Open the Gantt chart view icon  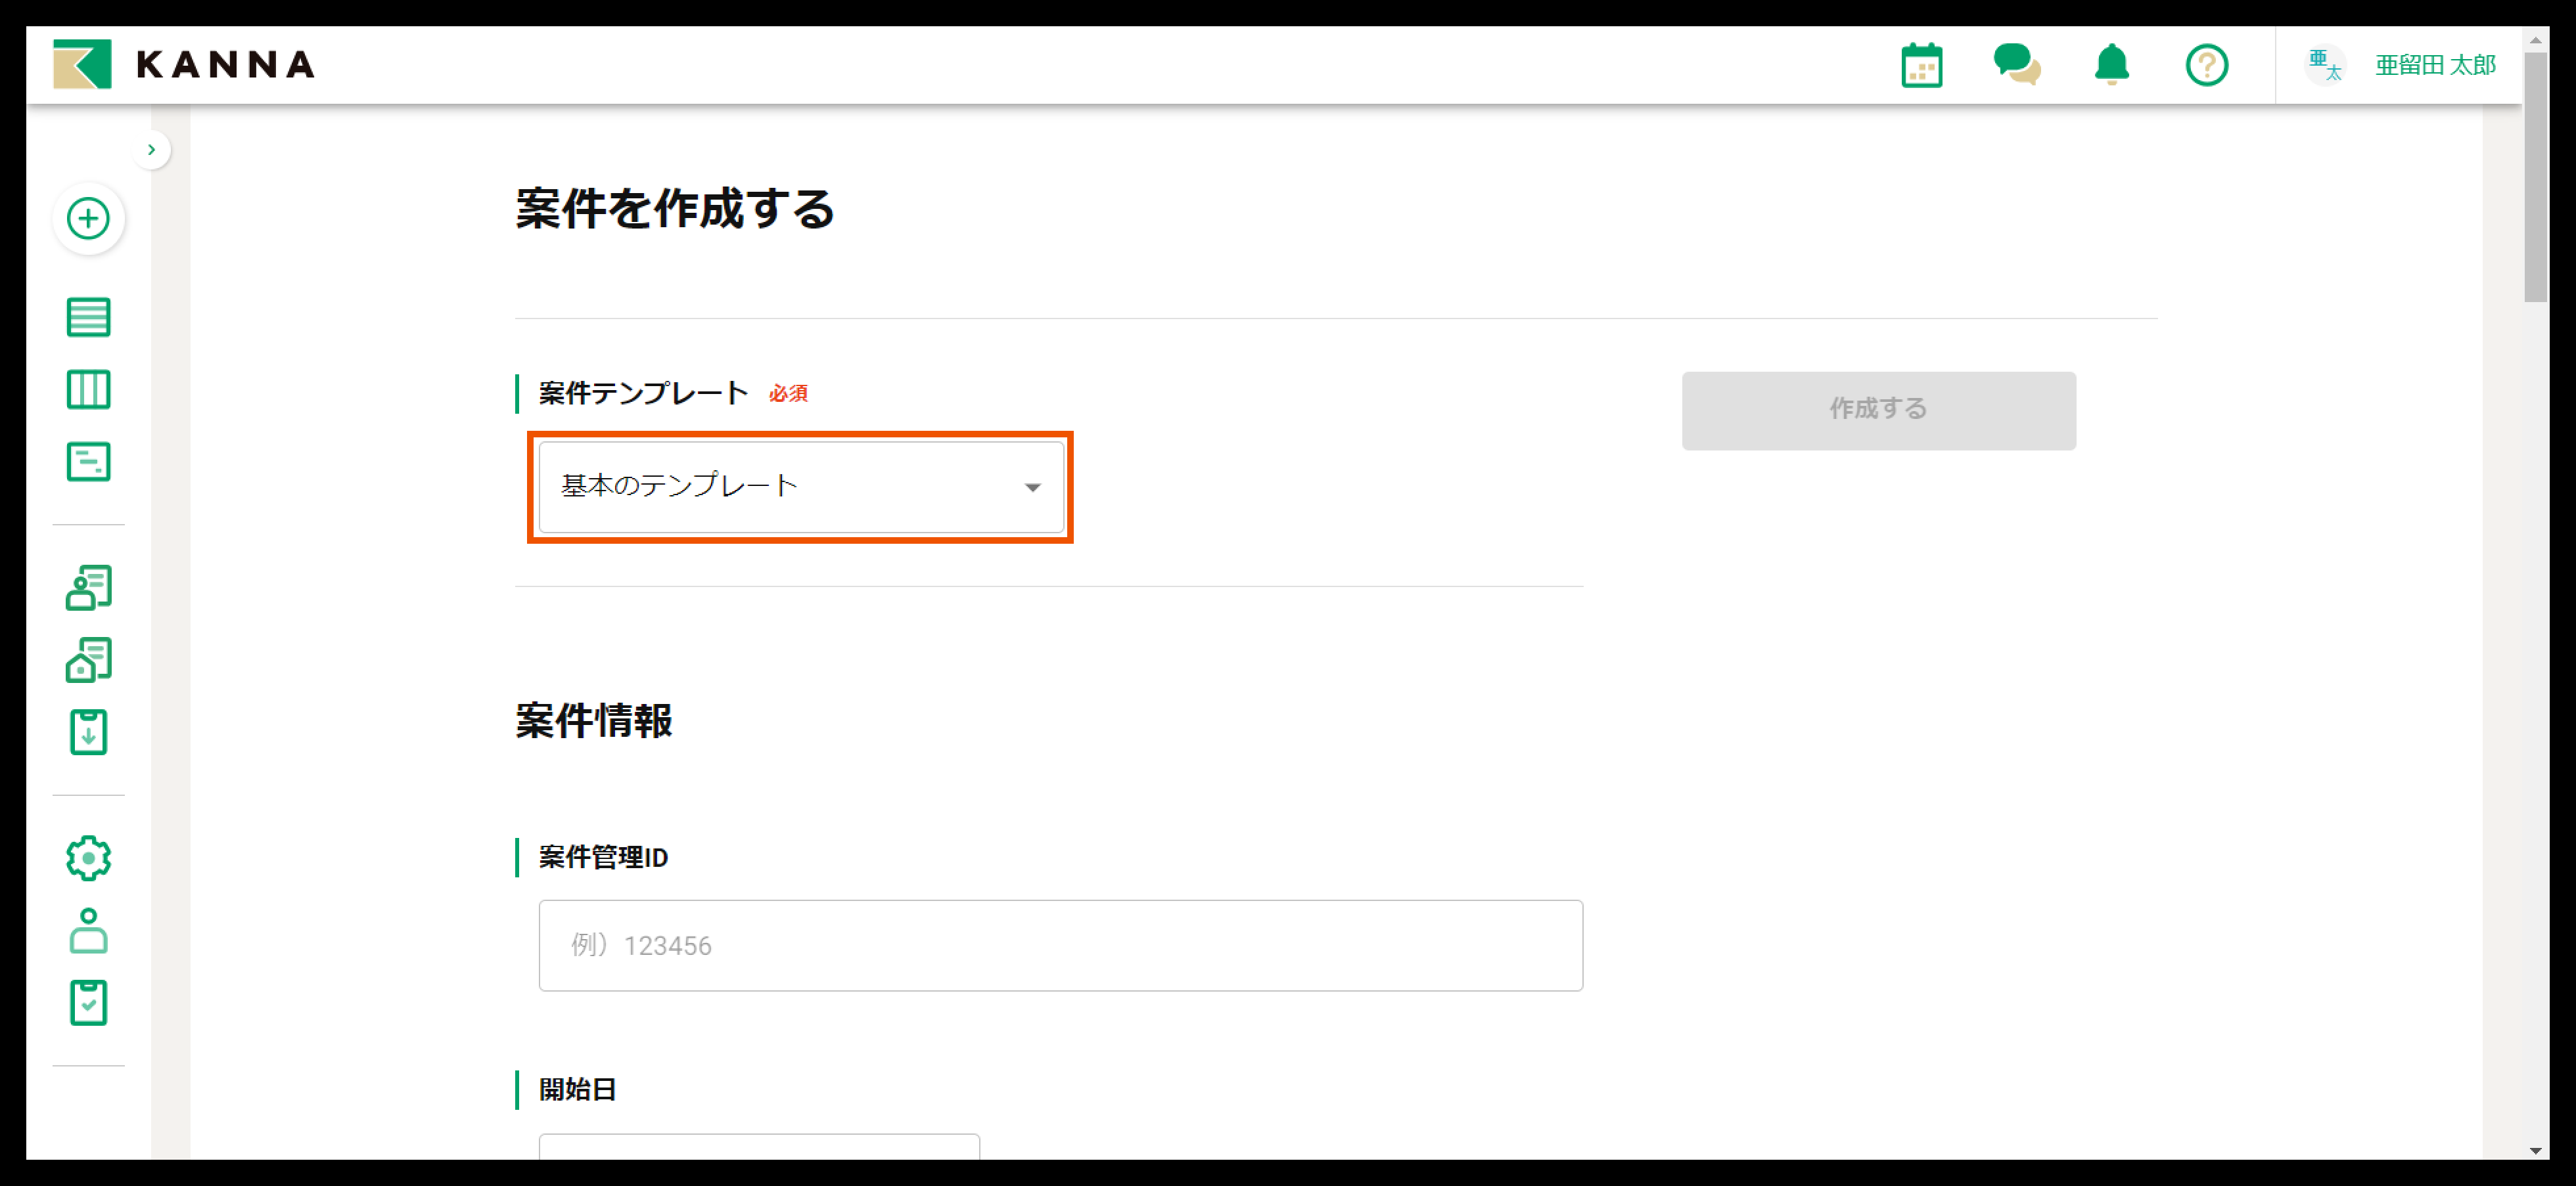[88, 462]
